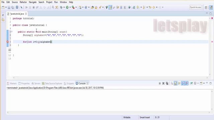Image resolution: width=214 pixels, height=120 pixels.
Task: Open the Window menu
Action: [63, 2]
